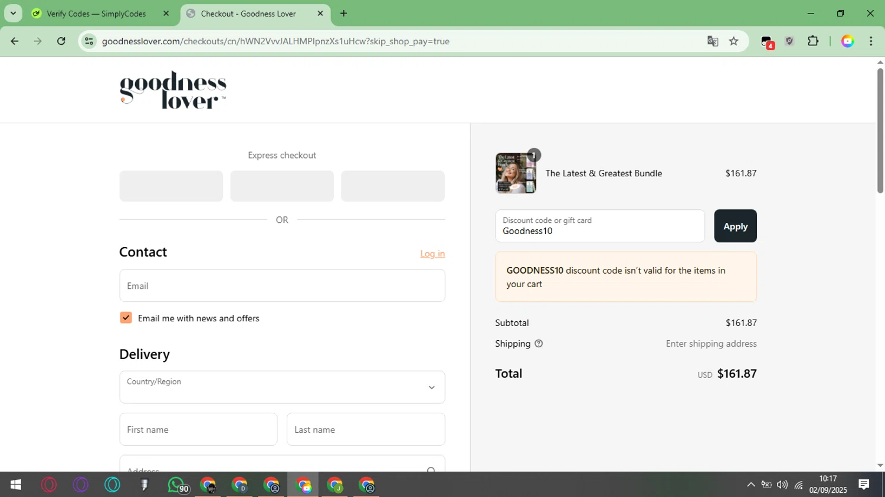885x497 pixels.
Task: Click the Google Translate icon in address bar
Action: click(x=713, y=41)
